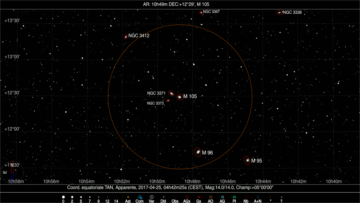This screenshot has height=203, width=360.
Task: Click the NGC 3338 galaxy marker
Action: coord(279,13)
